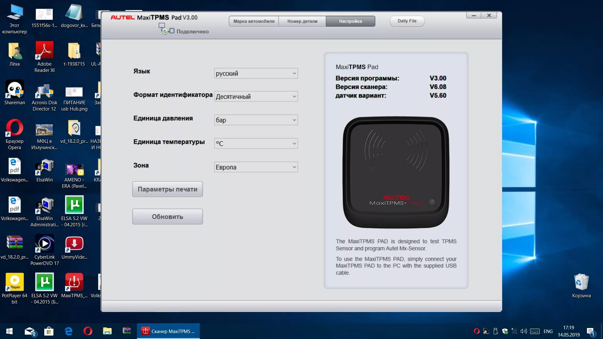Click the Обновить update button
The width and height of the screenshot is (603, 339).
click(168, 217)
